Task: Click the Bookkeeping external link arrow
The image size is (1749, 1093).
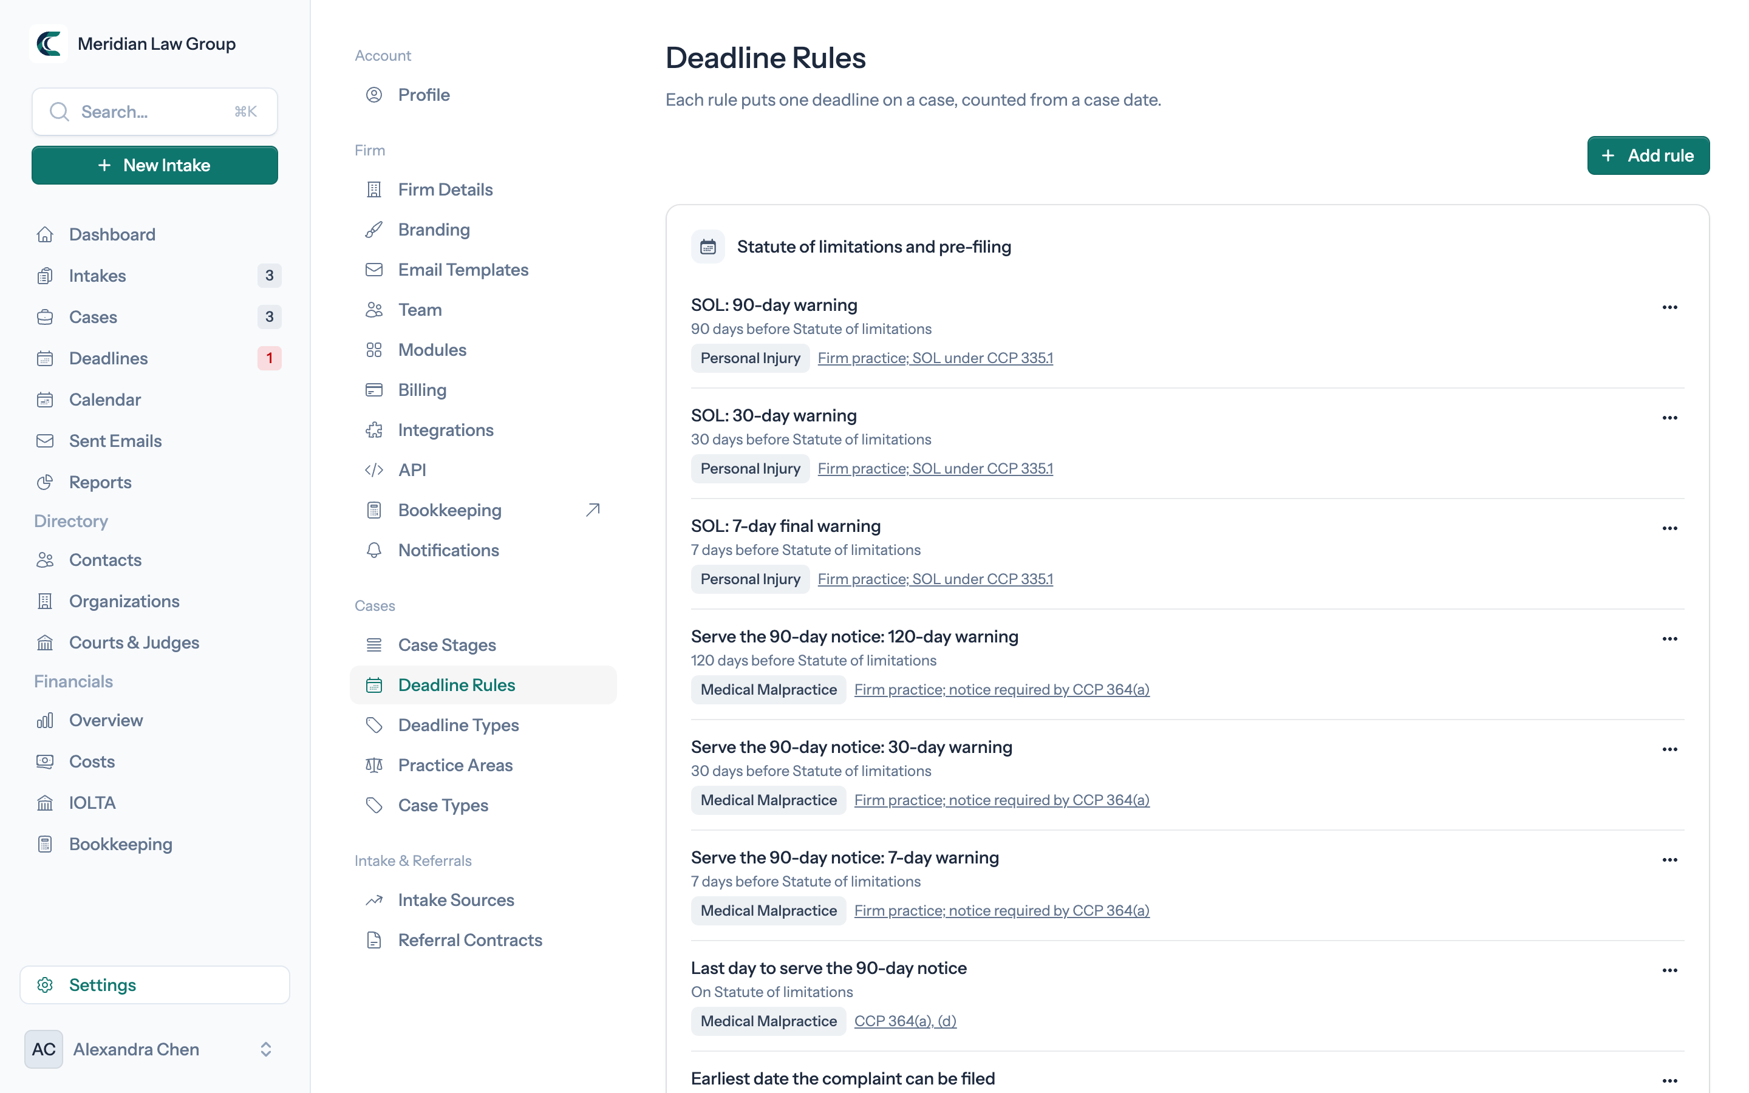Action: coord(593,510)
